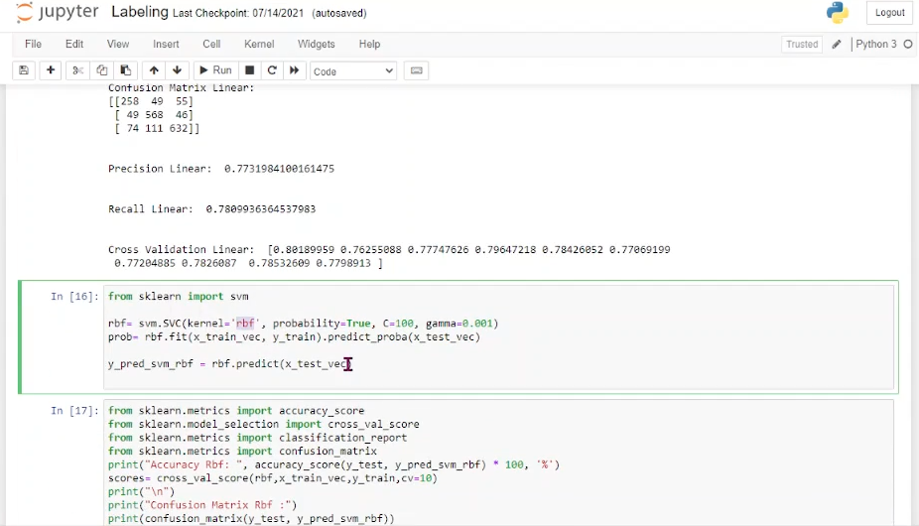Click Last Checkpoint date text
The image size is (919, 526).
tap(238, 13)
